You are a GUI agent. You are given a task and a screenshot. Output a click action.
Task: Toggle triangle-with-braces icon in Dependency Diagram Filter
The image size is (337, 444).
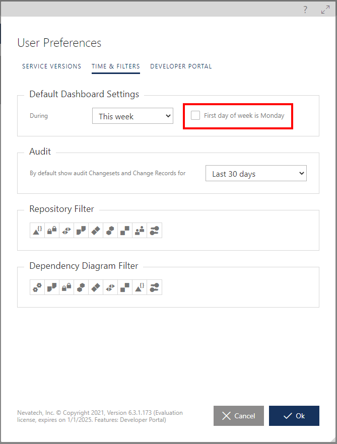[x=140, y=287]
